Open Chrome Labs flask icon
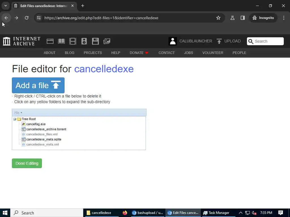The width and height of the screenshot is (290, 217). point(233,18)
